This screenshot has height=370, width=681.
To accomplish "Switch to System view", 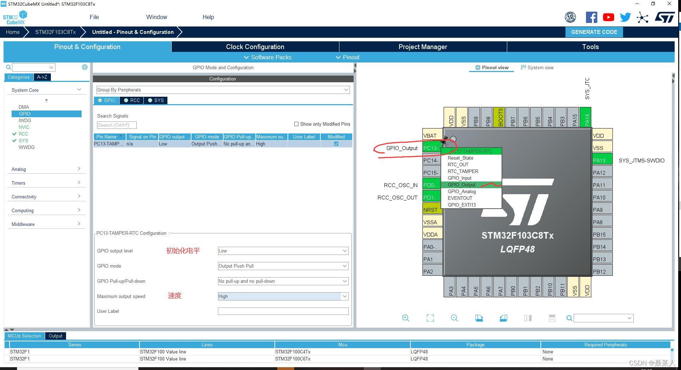I will click(x=537, y=67).
